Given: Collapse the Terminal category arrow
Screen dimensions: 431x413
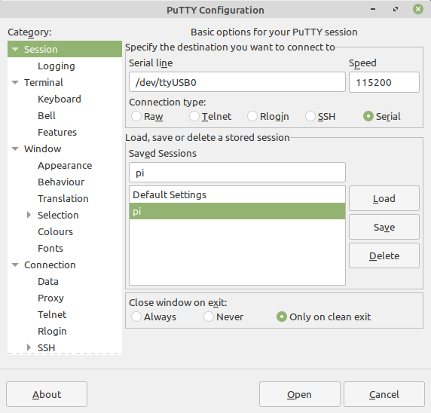Looking at the screenshot, I should click(x=15, y=82).
